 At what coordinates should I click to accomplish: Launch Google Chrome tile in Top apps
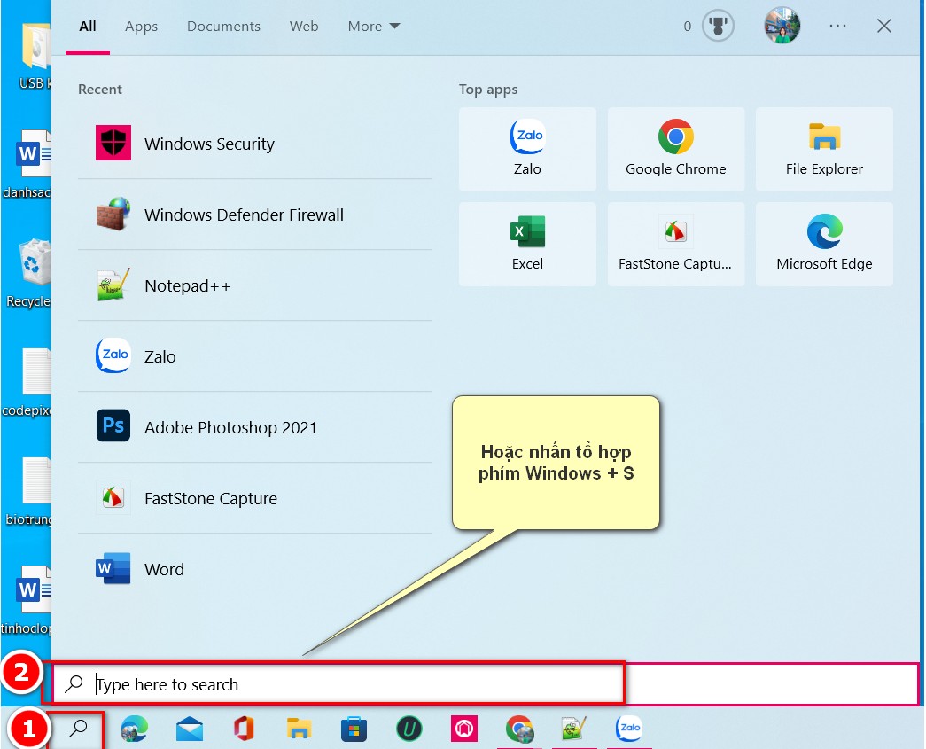(675, 149)
